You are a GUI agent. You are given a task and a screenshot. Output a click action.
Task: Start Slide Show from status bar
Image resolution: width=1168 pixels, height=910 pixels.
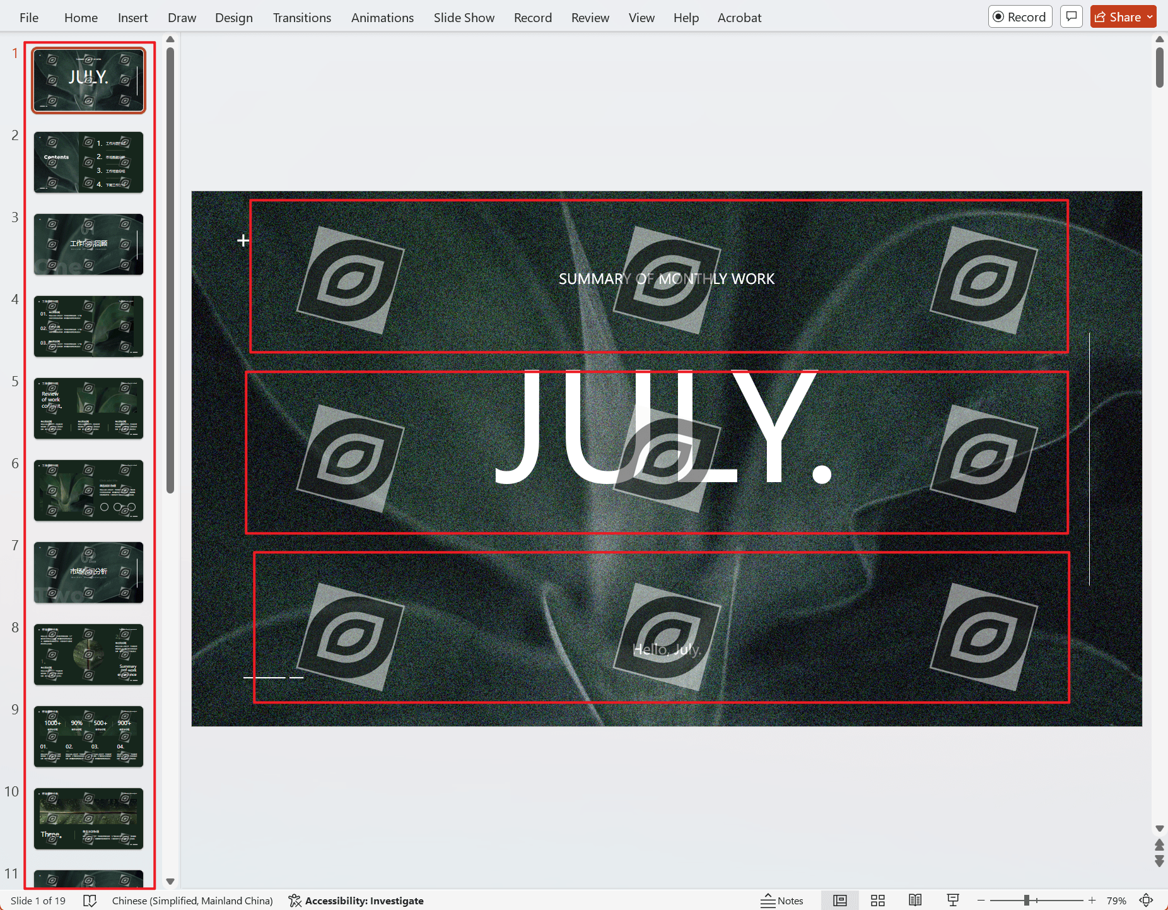pos(953,901)
